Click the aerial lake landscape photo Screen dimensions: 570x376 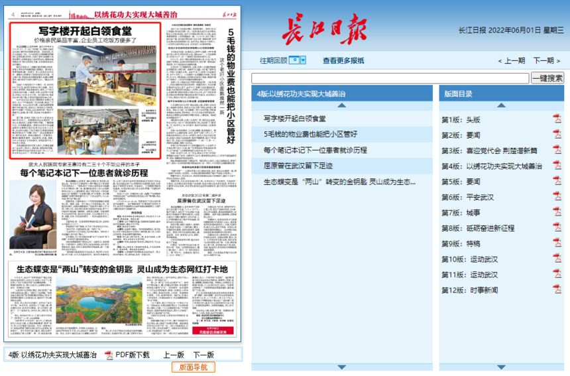pyautogui.click(x=99, y=300)
